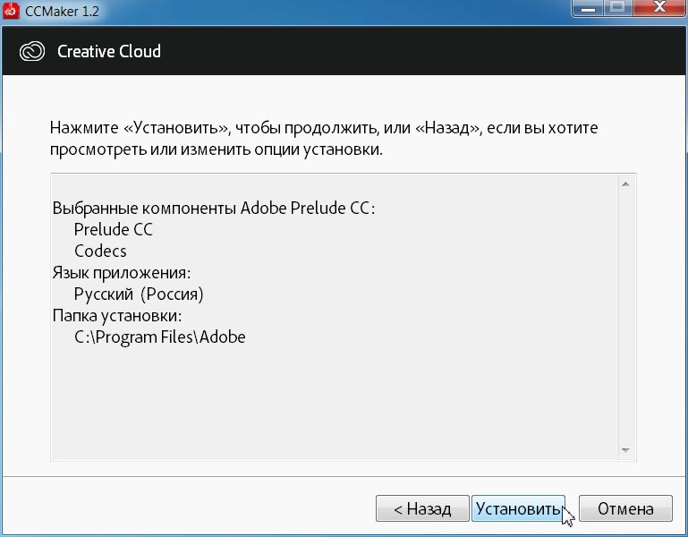Click the Prelude CC component line
This screenshot has width=688, height=537.
pos(114,229)
